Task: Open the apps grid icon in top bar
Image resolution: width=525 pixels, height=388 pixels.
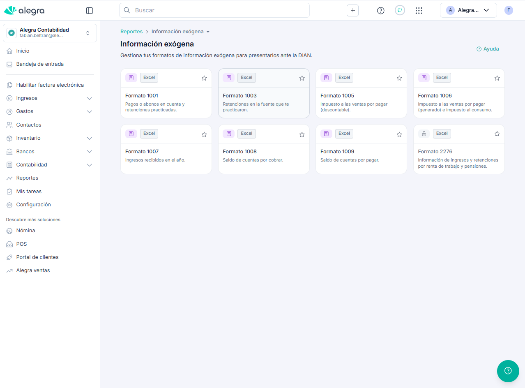Action: (x=419, y=10)
